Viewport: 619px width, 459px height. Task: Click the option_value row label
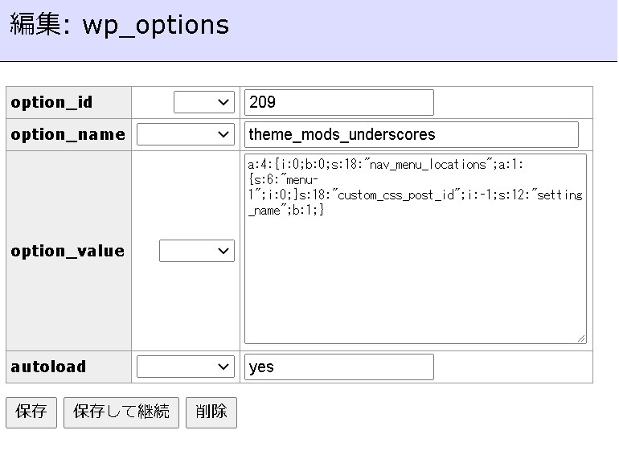click(68, 251)
